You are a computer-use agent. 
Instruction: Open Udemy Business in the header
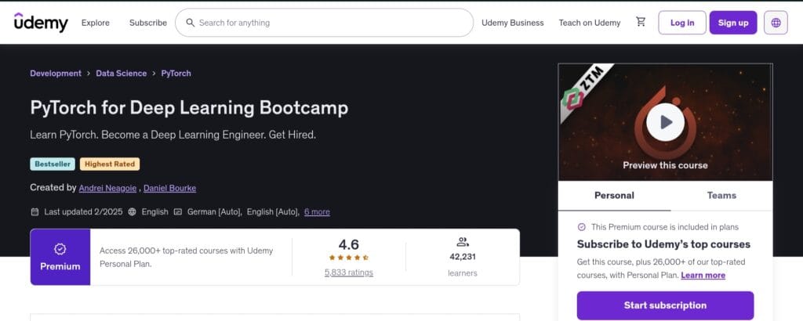[513, 23]
